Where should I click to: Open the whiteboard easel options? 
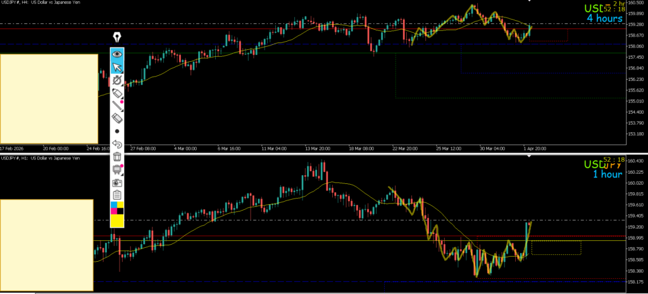point(117,169)
